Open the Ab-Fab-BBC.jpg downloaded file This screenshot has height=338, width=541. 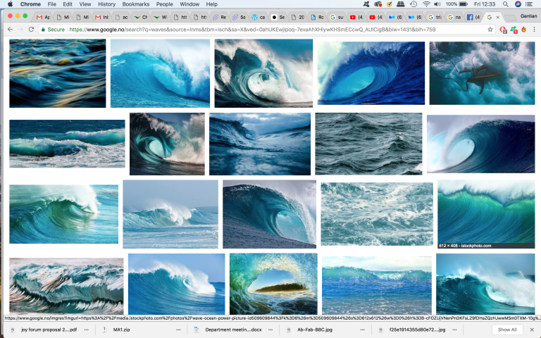pyautogui.click(x=322, y=330)
